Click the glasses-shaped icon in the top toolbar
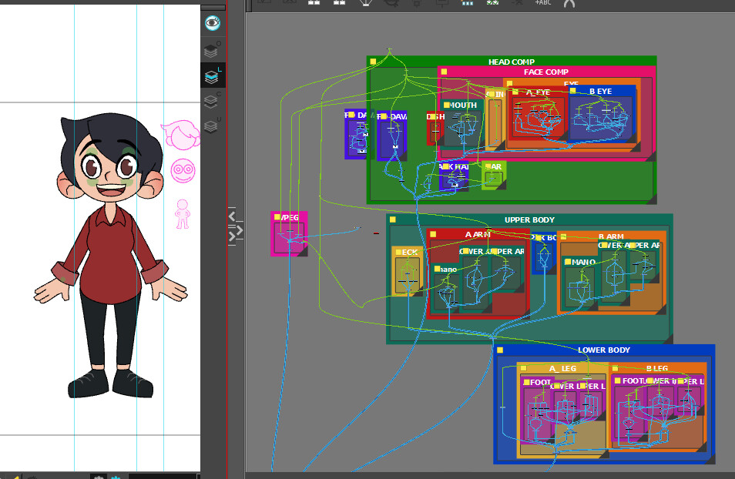The image size is (735, 479). coord(391,4)
